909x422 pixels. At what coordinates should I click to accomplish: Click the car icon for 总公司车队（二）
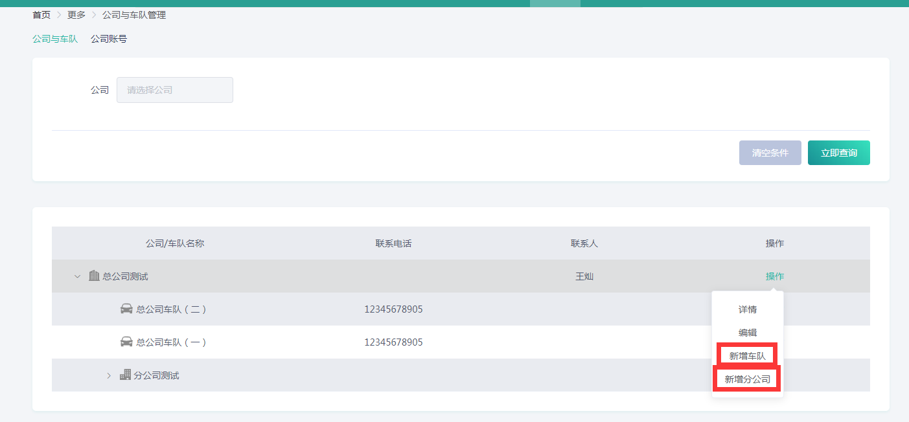click(x=126, y=309)
